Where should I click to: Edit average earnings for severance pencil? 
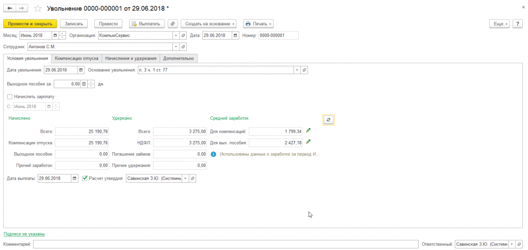[x=308, y=142]
